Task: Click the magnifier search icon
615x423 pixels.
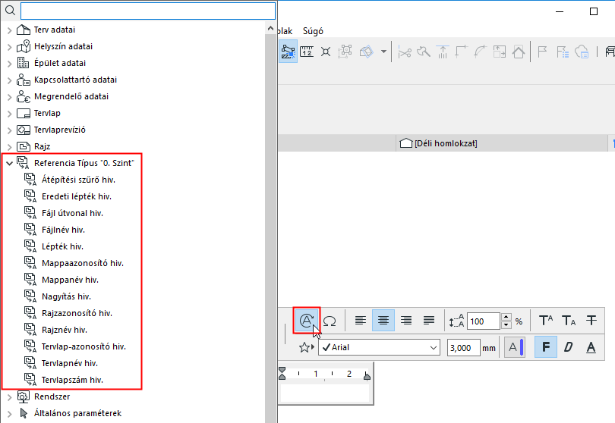Action: 10,11
